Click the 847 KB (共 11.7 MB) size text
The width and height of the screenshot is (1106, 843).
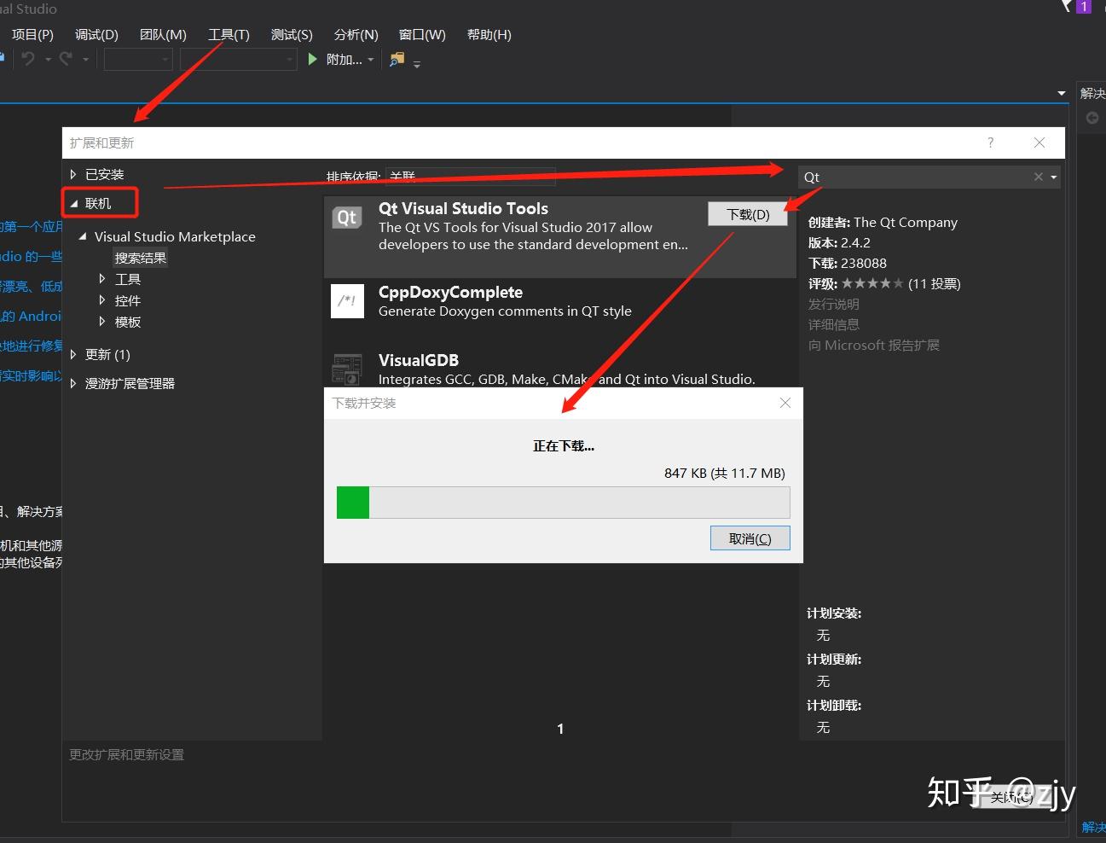(x=725, y=473)
